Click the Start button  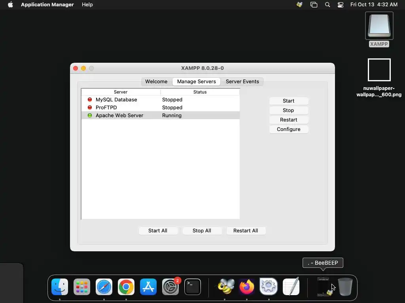(x=288, y=101)
